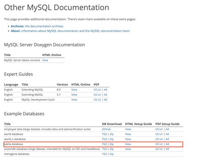
Task: Download airportdb database TGZ archive
Action: tap(105, 149)
